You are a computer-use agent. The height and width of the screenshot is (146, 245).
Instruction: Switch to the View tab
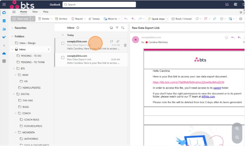pyautogui.click(x=35, y=12)
